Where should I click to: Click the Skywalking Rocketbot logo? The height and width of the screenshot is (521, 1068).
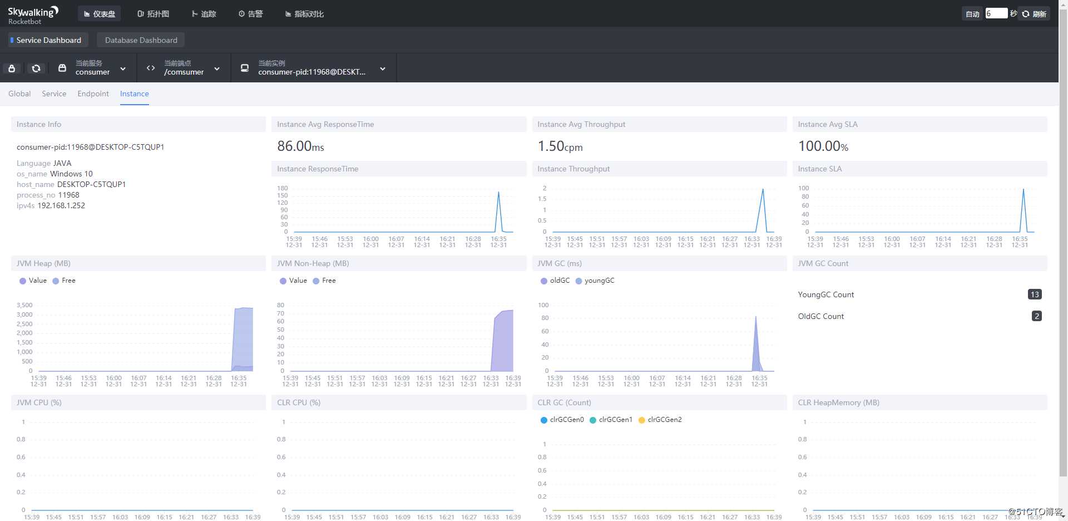(33, 15)
